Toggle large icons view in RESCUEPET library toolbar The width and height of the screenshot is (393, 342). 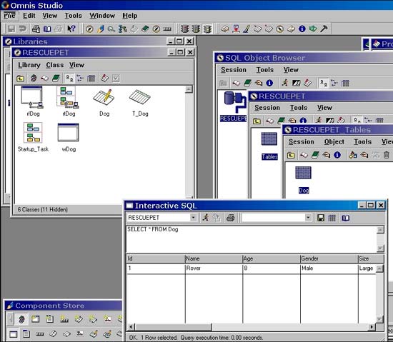pyautogui.click(x=69, y=79)
